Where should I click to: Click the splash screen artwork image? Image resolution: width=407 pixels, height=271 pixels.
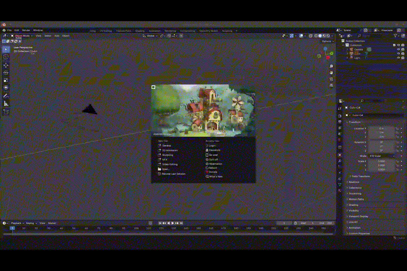pos(203,111)
